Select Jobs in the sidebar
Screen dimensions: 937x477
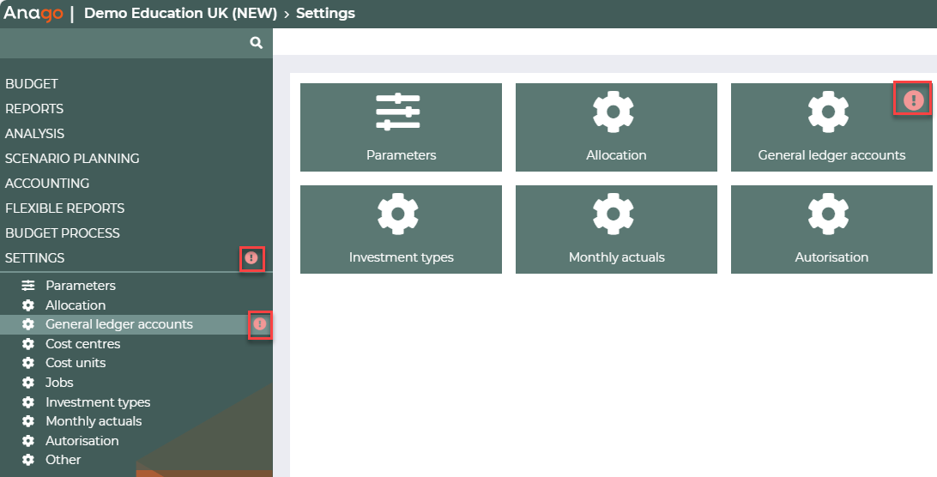[60, 383]
